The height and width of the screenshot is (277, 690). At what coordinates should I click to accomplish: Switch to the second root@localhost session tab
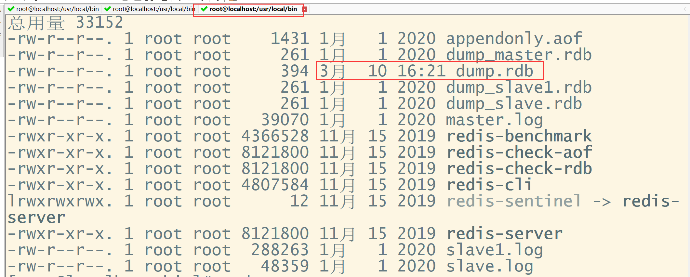[150, 9]
